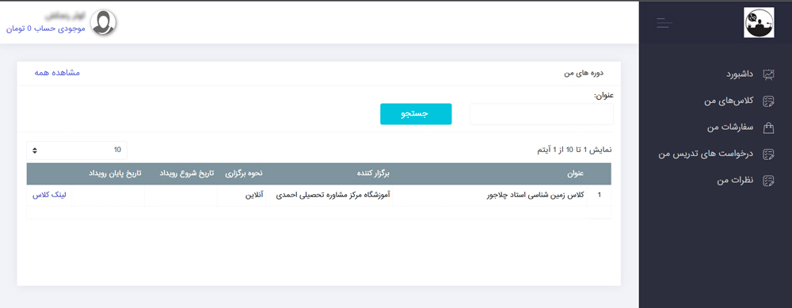Click the نحوه برگزاری column header
The height and width of the screenshot is (308, 792).
point(243,173)
